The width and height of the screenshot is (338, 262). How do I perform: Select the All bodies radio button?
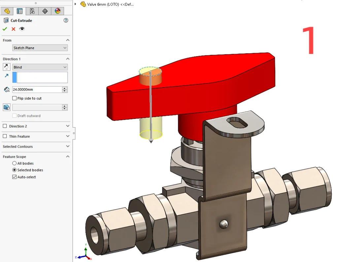coord(15,163)
